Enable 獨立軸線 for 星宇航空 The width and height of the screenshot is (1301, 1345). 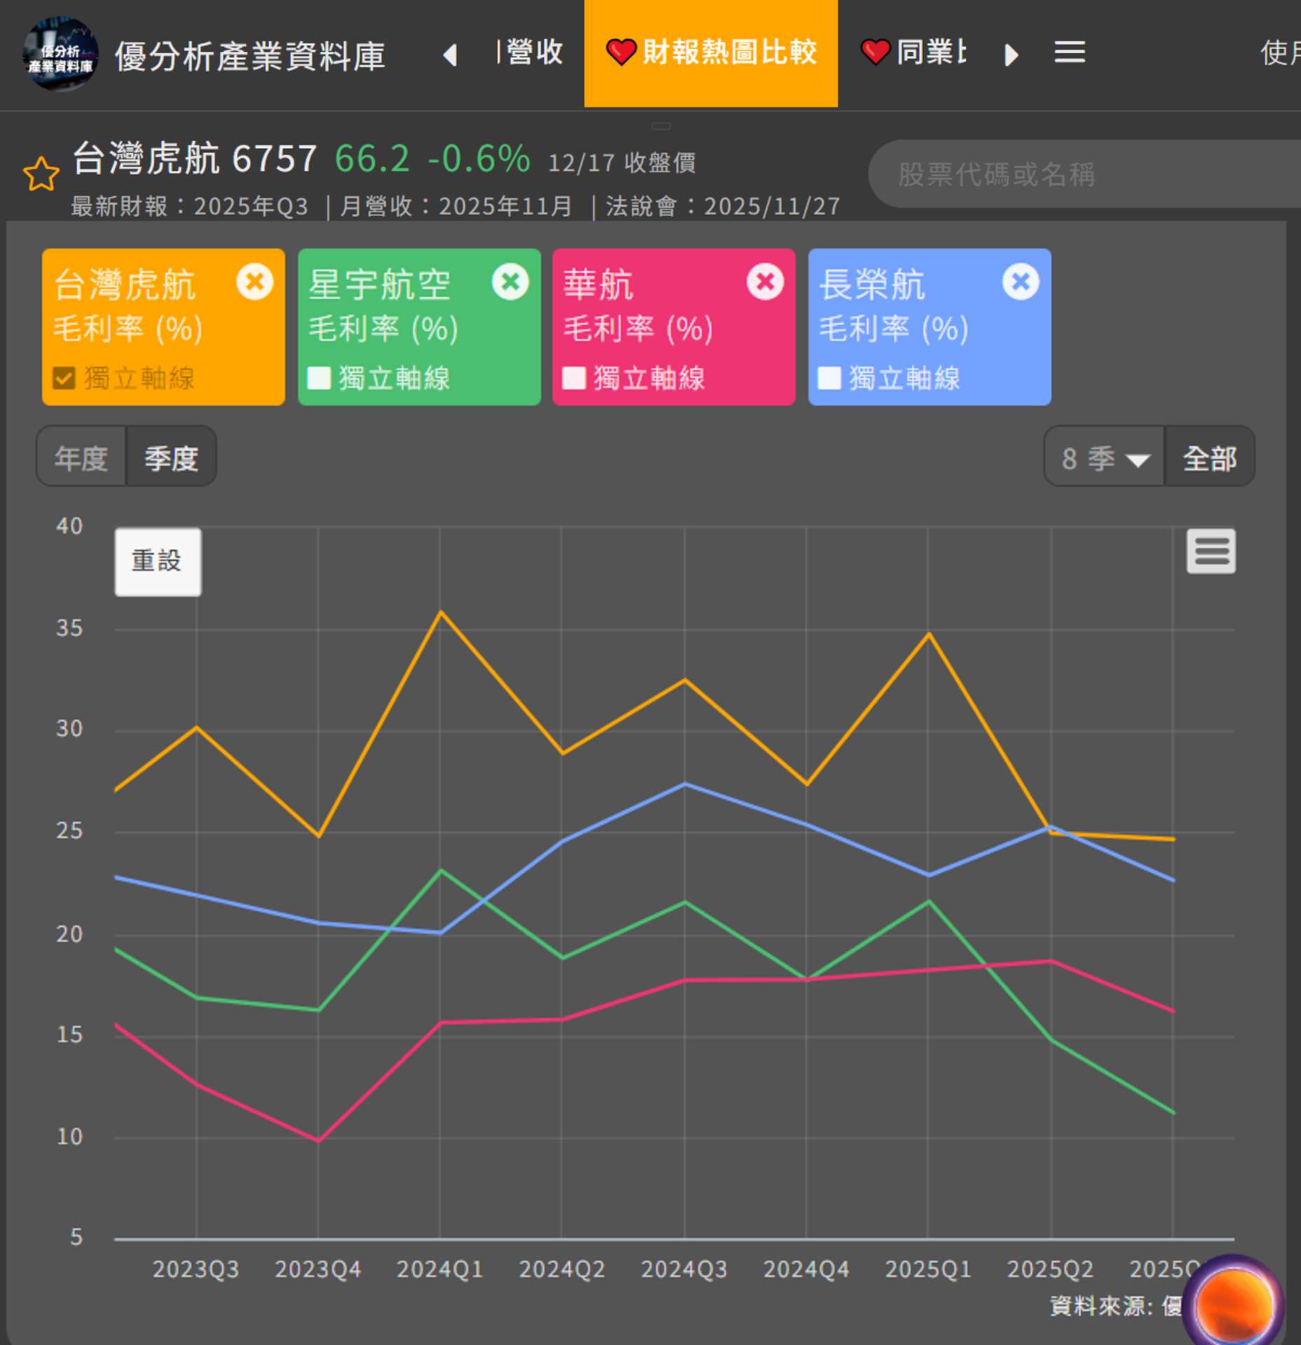tap(320, 378)
